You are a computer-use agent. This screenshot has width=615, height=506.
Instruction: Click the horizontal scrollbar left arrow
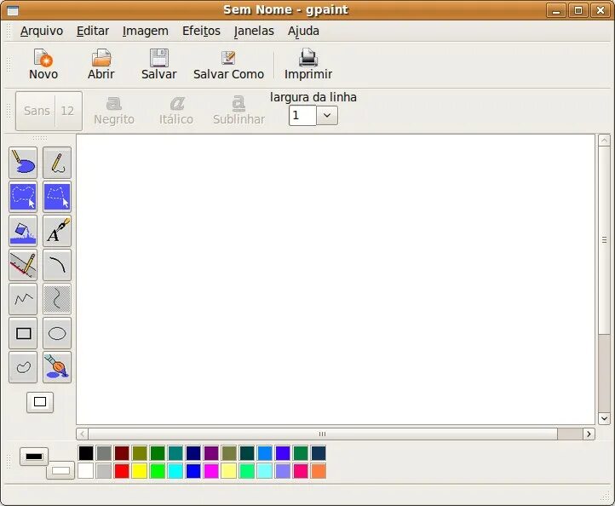[x=82, y=434]
